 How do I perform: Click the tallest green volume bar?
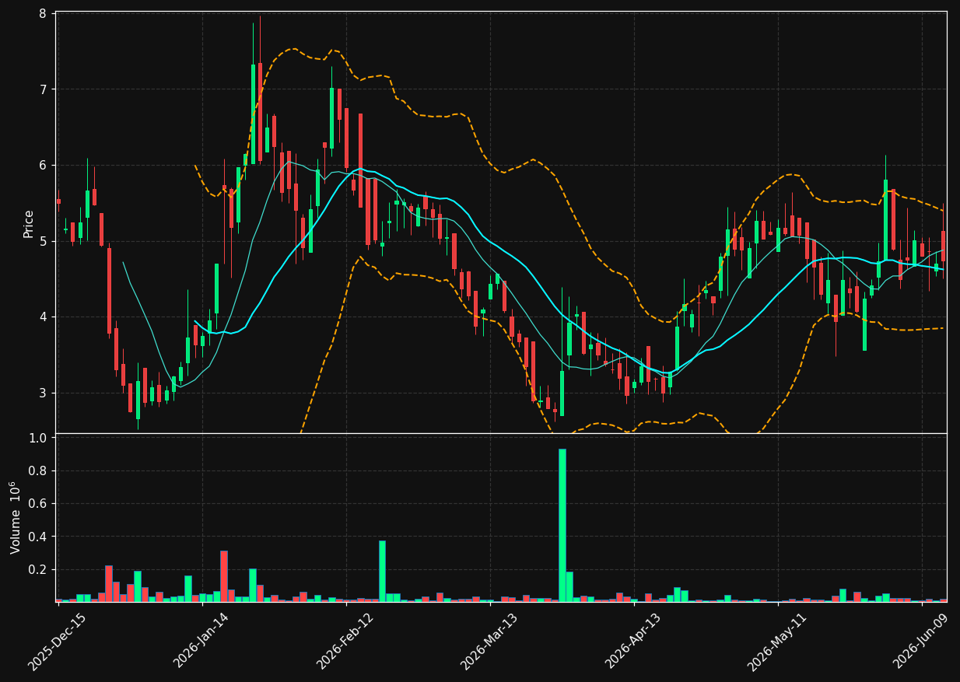click(562, 525)
